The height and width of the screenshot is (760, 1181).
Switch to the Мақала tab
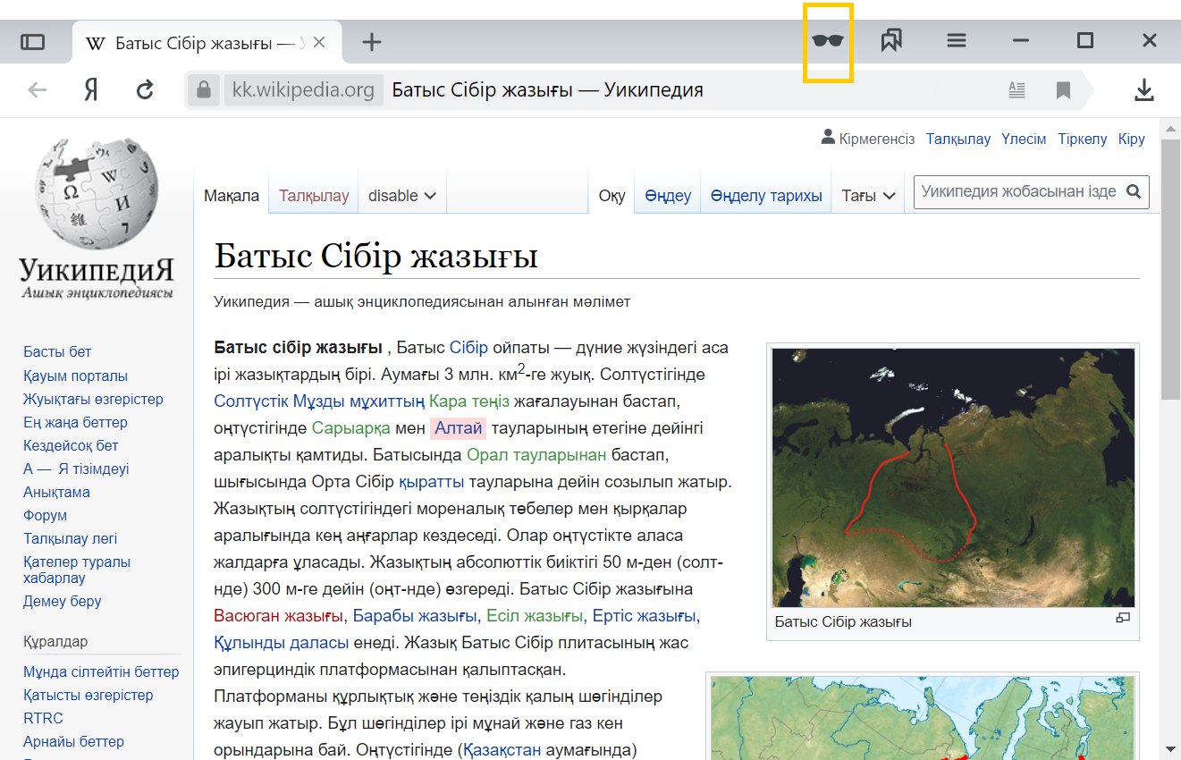point(232,195)
